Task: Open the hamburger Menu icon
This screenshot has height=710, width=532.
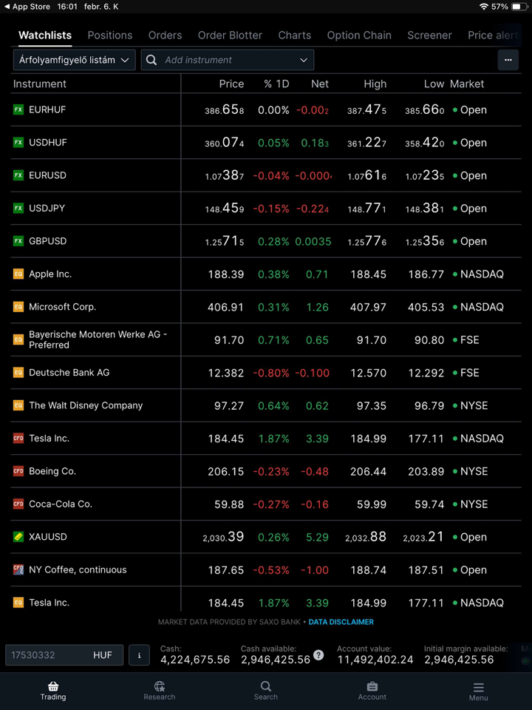Action: [x=478, y=687]
